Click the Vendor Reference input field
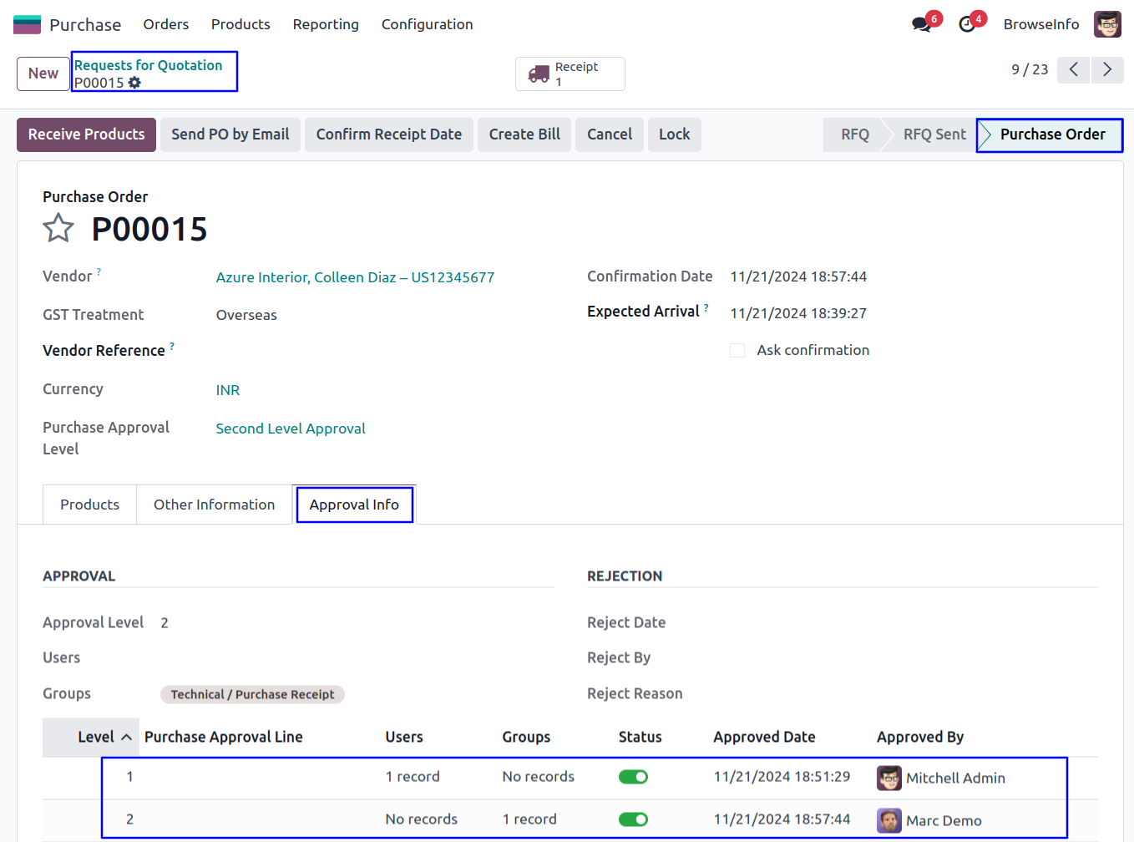This screenshot has width=1134, height=842. [376, 351]
